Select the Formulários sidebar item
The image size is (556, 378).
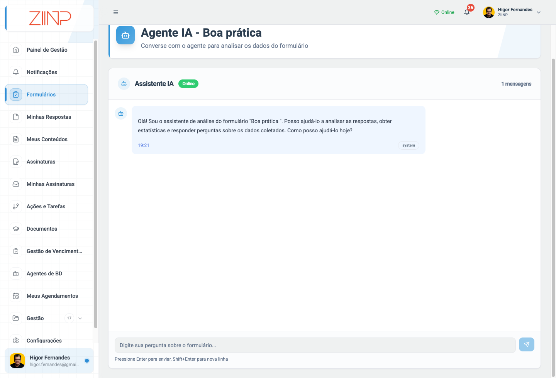46,94
